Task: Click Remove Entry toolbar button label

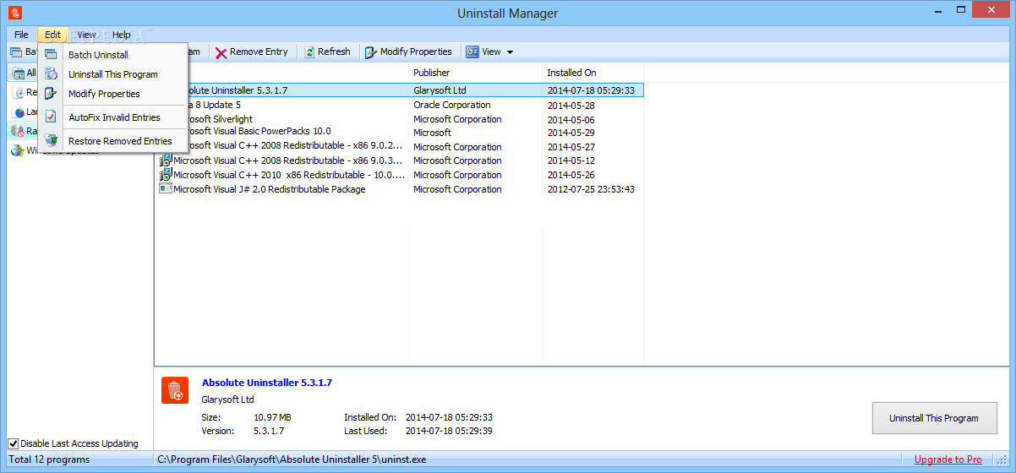Action: coord(259,52)
